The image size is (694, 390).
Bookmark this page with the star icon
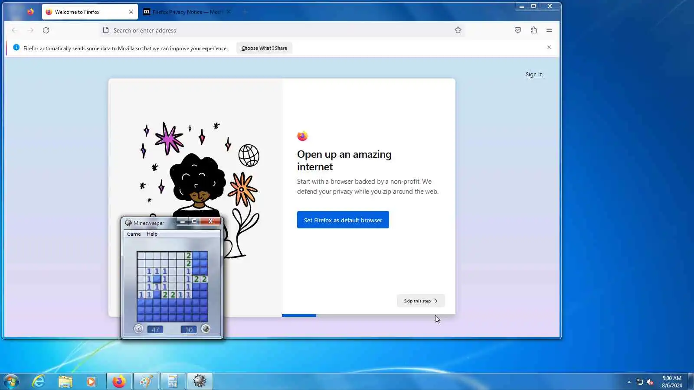(x=458, y=30)
